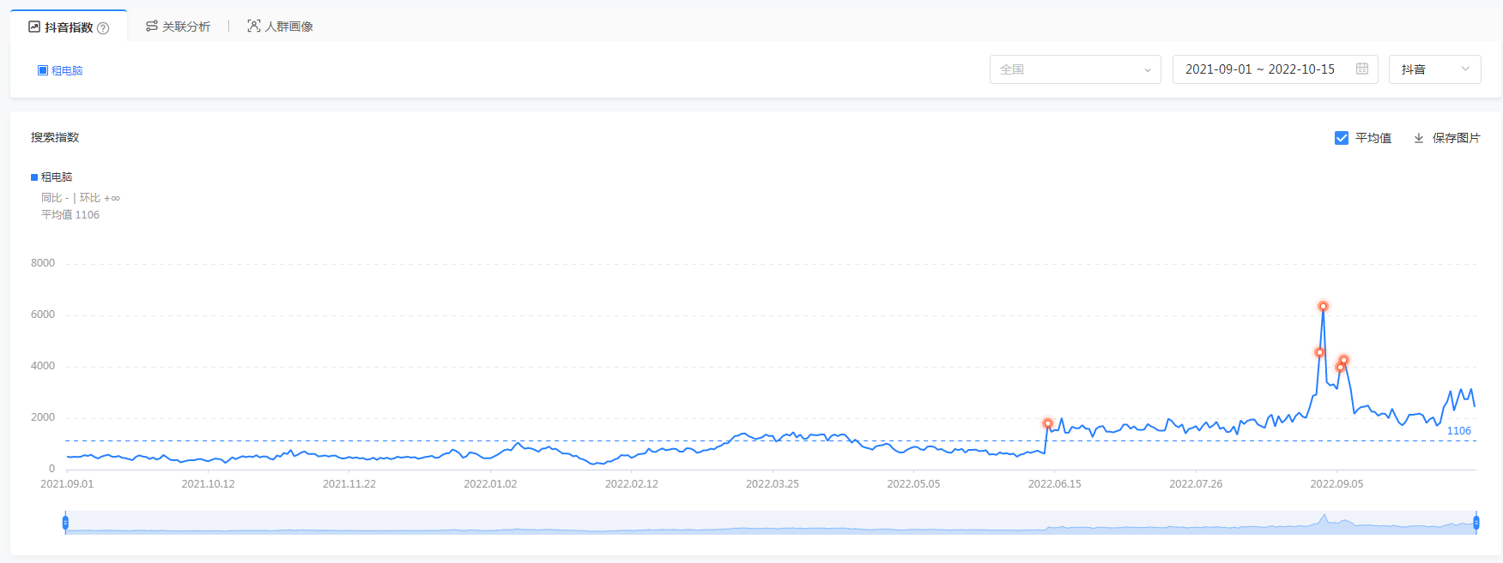Toggle the 租电脑 legend series in the chart

click(x=52, y=177)
